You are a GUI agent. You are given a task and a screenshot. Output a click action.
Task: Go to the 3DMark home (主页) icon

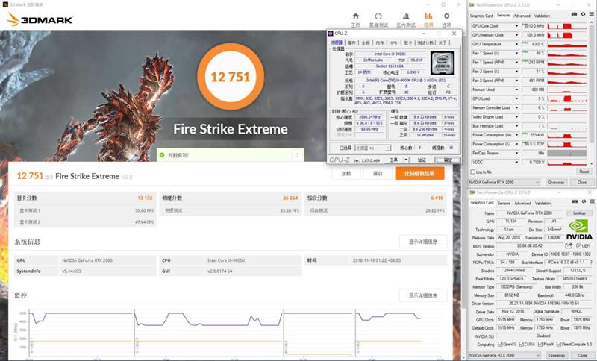click(x=356, y=16)
